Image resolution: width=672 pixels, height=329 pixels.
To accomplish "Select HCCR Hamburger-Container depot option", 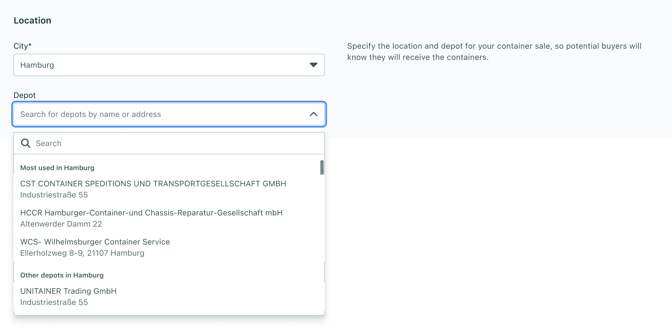I will coord(169,218).
